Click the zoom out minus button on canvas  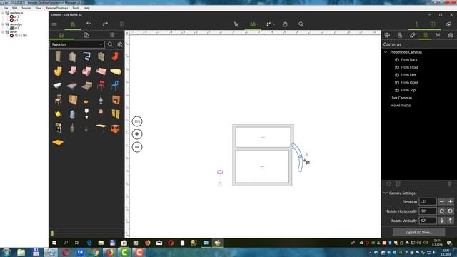(137, 147)
